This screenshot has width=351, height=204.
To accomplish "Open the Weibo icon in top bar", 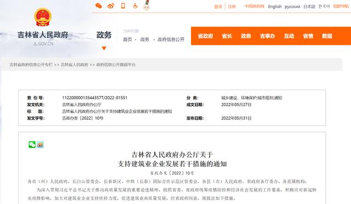I will click(111, 6).
